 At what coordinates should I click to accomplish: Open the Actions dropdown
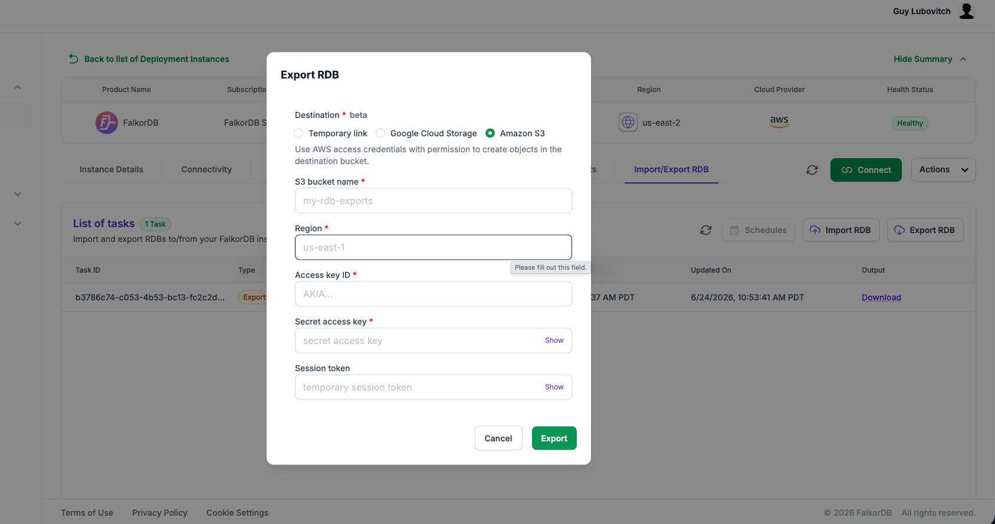(943, 170)
